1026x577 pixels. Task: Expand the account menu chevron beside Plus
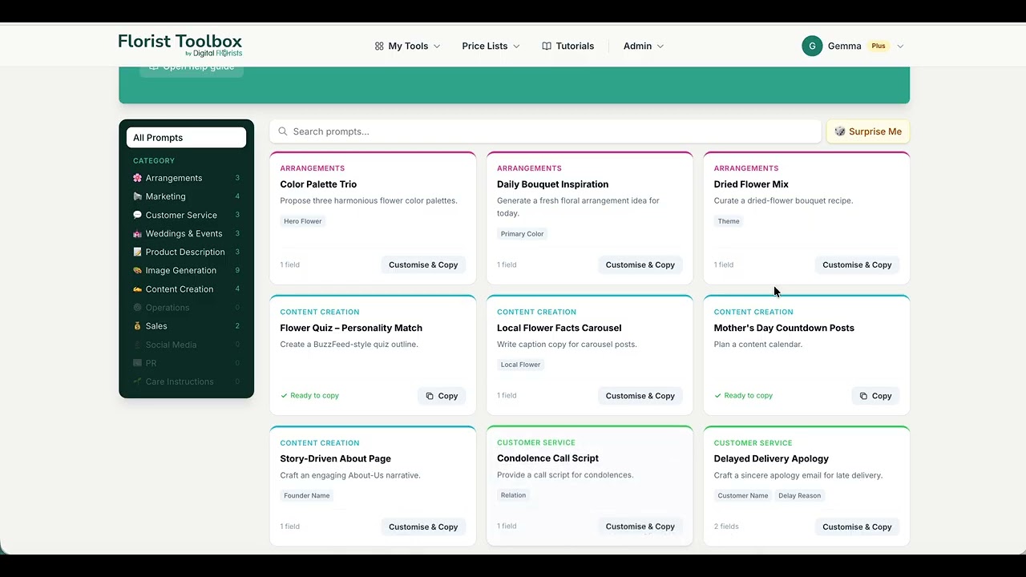(900, 46)
